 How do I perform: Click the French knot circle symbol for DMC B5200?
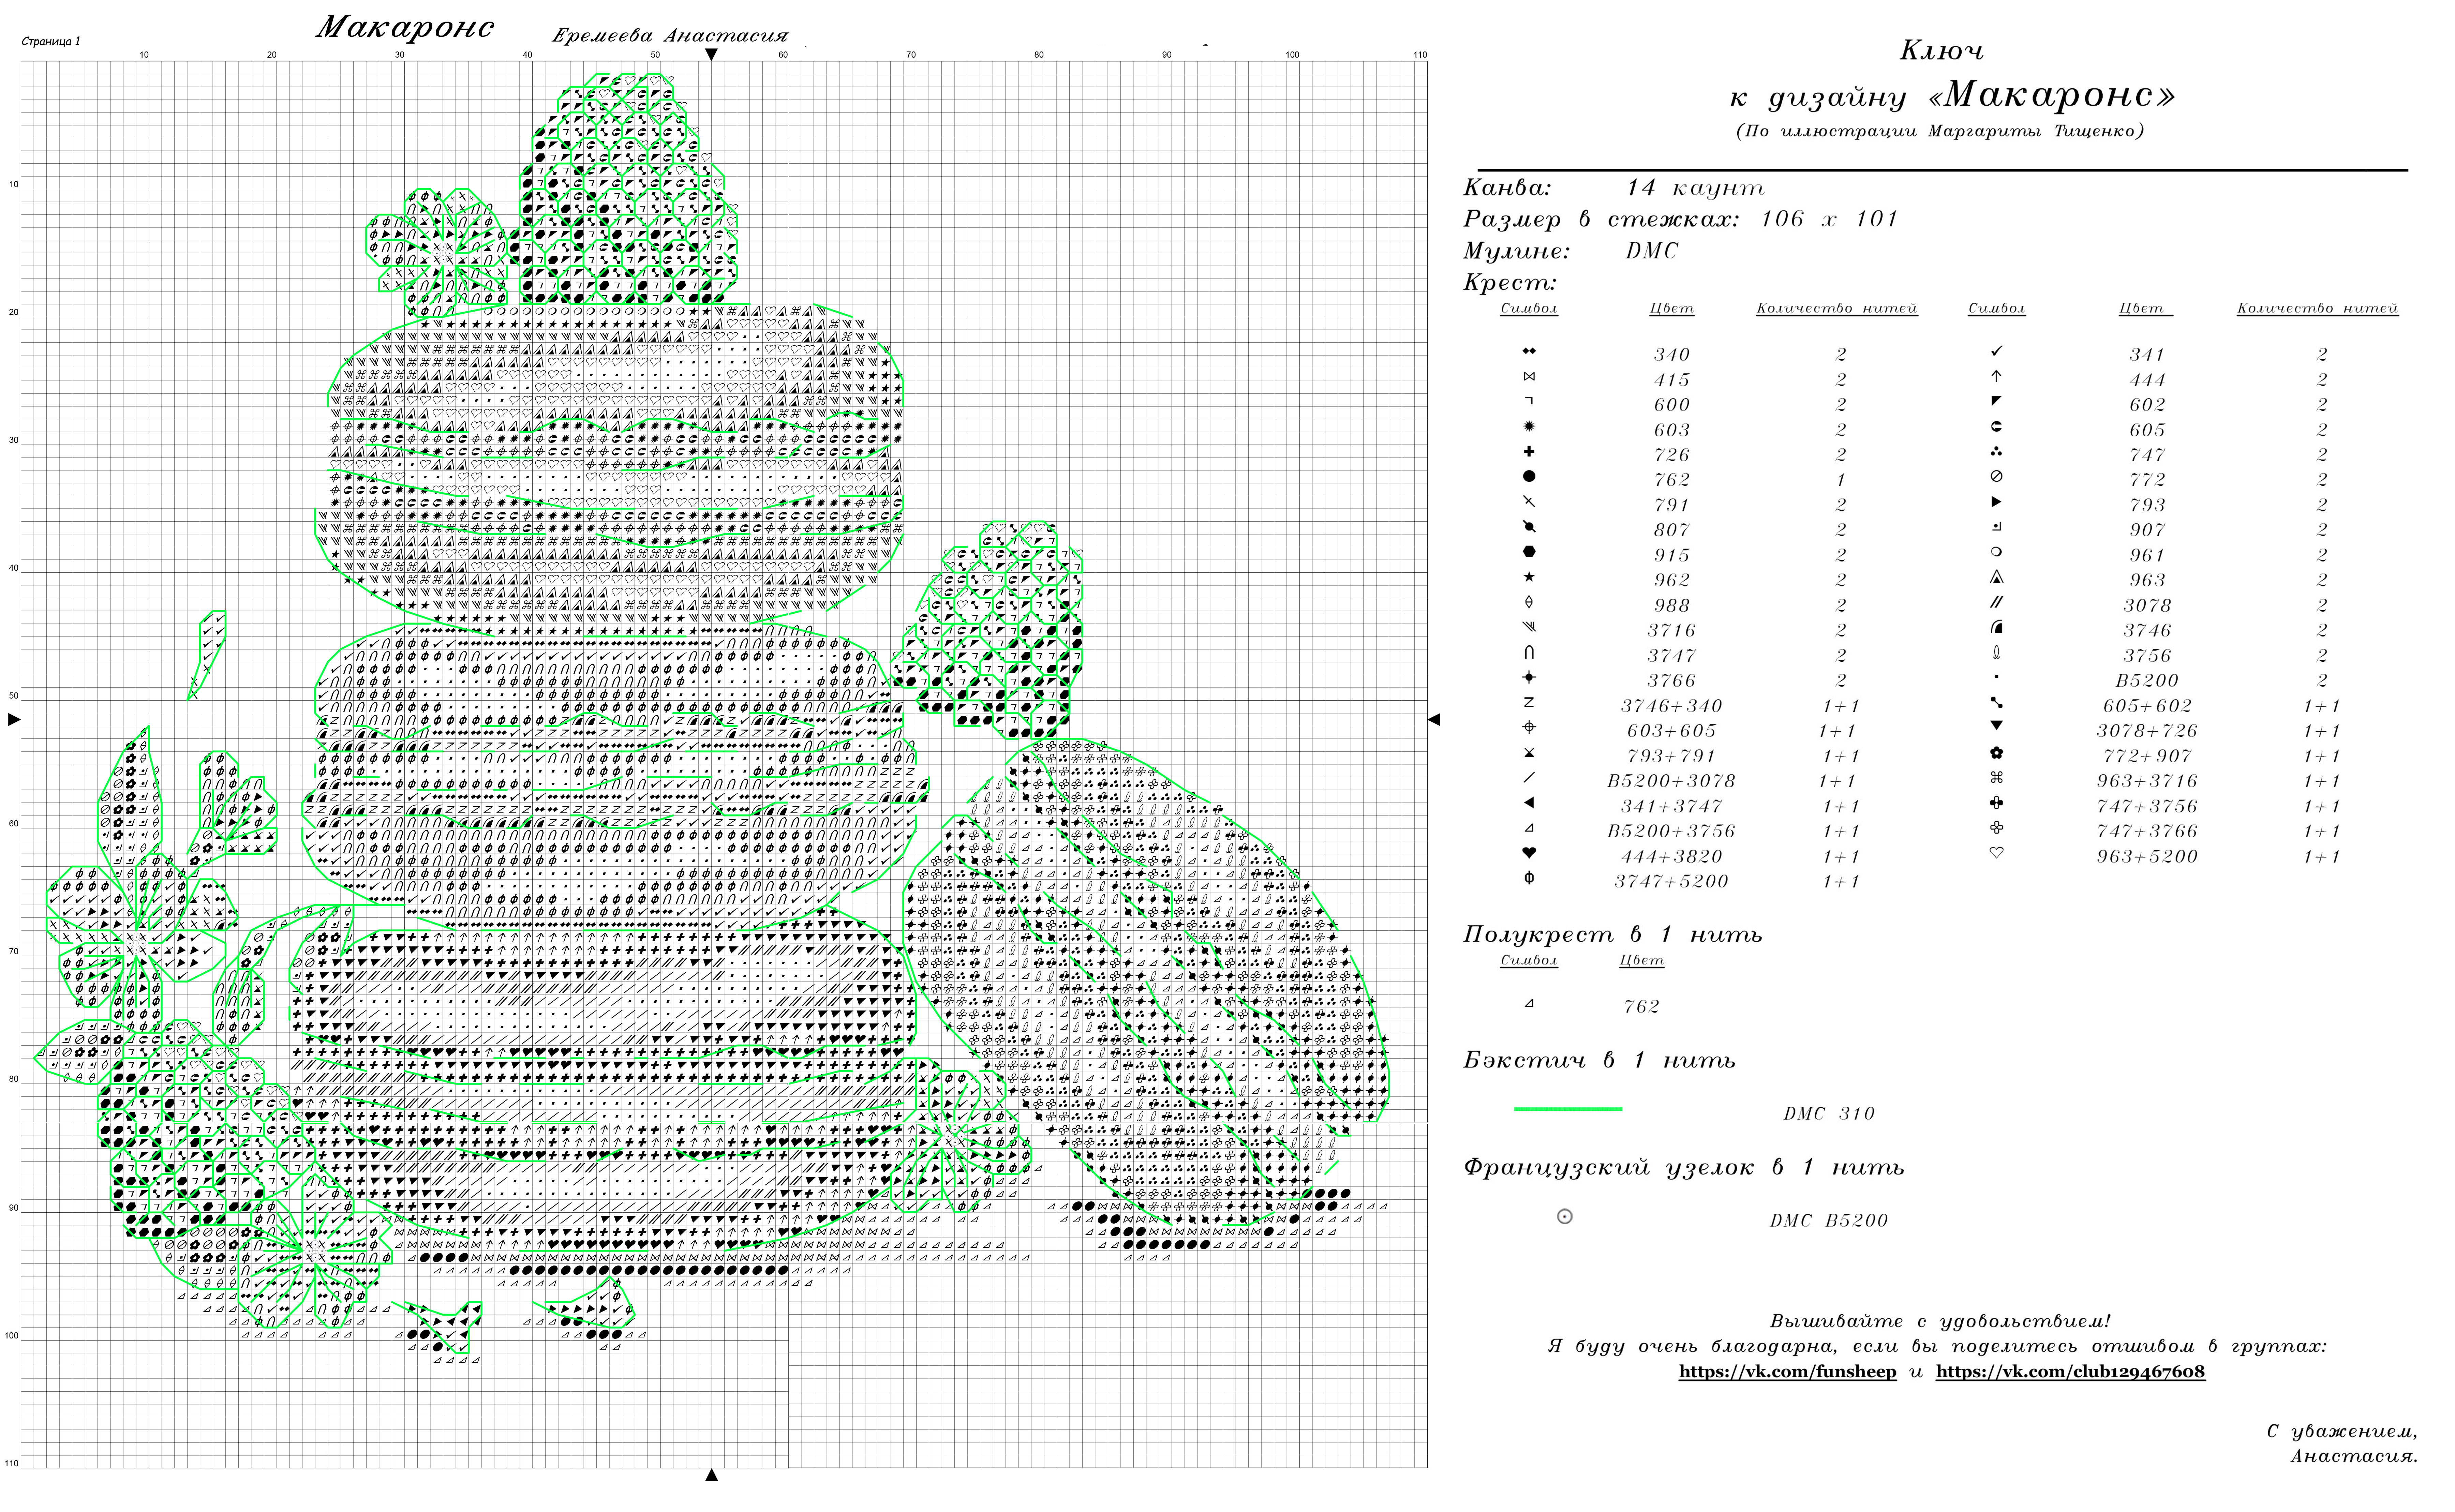coord(1565,1217)
